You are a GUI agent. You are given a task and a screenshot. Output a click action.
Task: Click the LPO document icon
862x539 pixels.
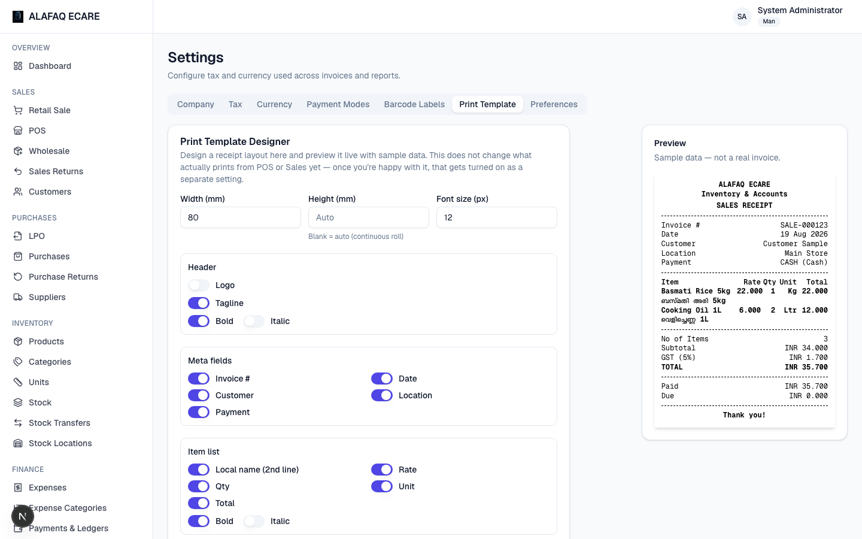[x=18, y=236]
